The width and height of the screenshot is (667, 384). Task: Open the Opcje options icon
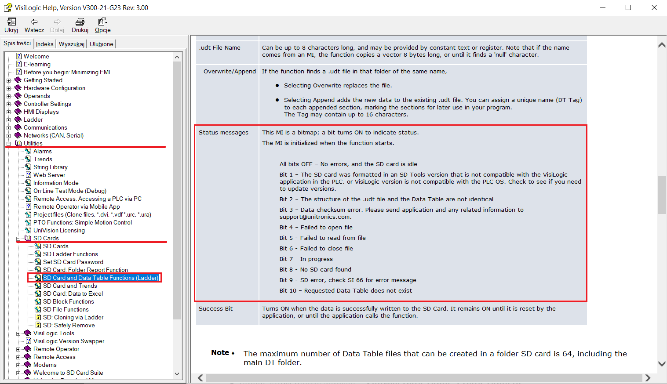[x=102, y=22]
